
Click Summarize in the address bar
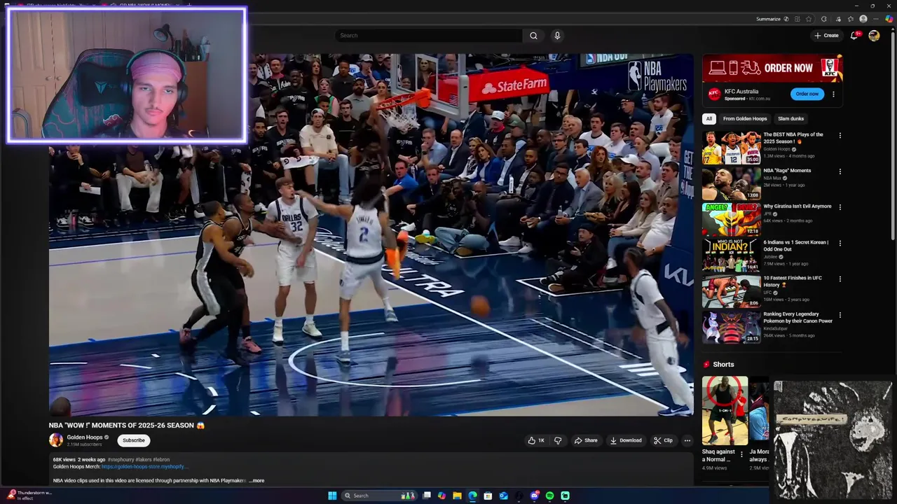pyautogui.click(x=768, y=19)
